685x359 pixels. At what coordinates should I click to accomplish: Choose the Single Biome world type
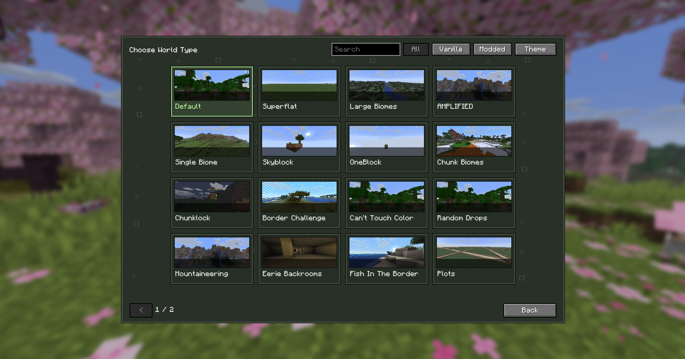[x=212, y=147]
